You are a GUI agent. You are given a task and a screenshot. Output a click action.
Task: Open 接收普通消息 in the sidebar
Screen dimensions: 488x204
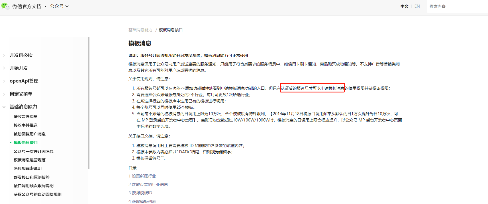coord(26,117)
